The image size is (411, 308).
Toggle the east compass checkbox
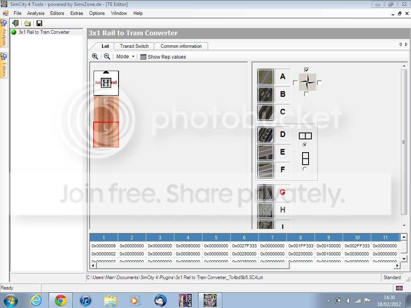coord(319,83)
